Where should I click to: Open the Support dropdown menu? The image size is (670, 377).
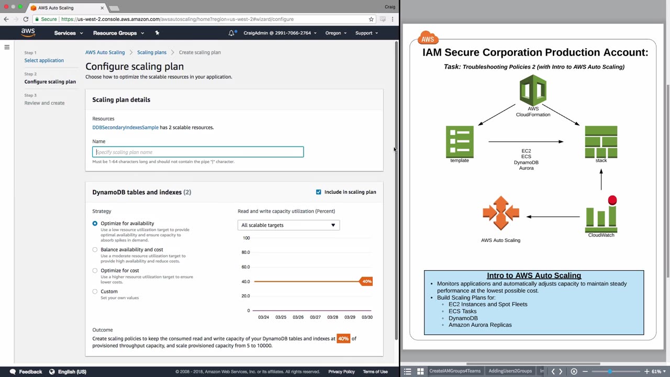tap(366, 33)
